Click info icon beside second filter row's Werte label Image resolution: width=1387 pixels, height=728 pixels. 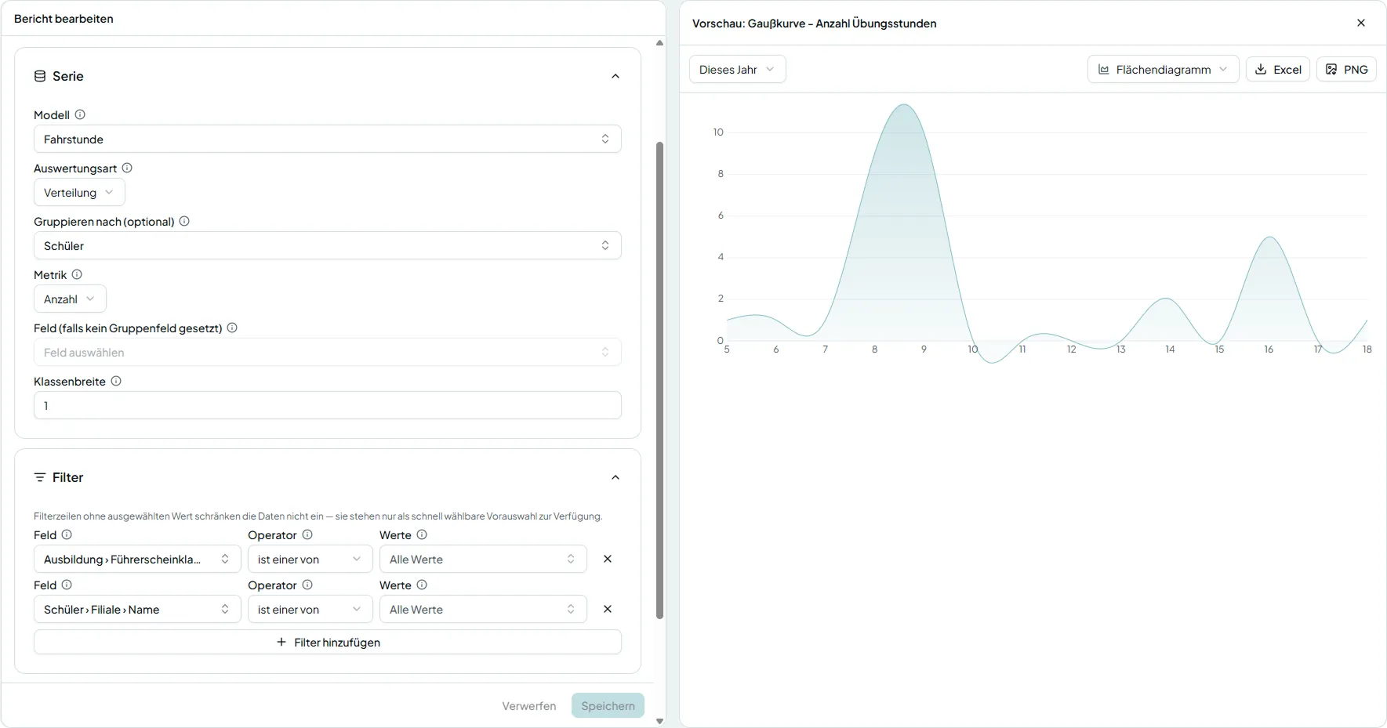coord(422,585)
